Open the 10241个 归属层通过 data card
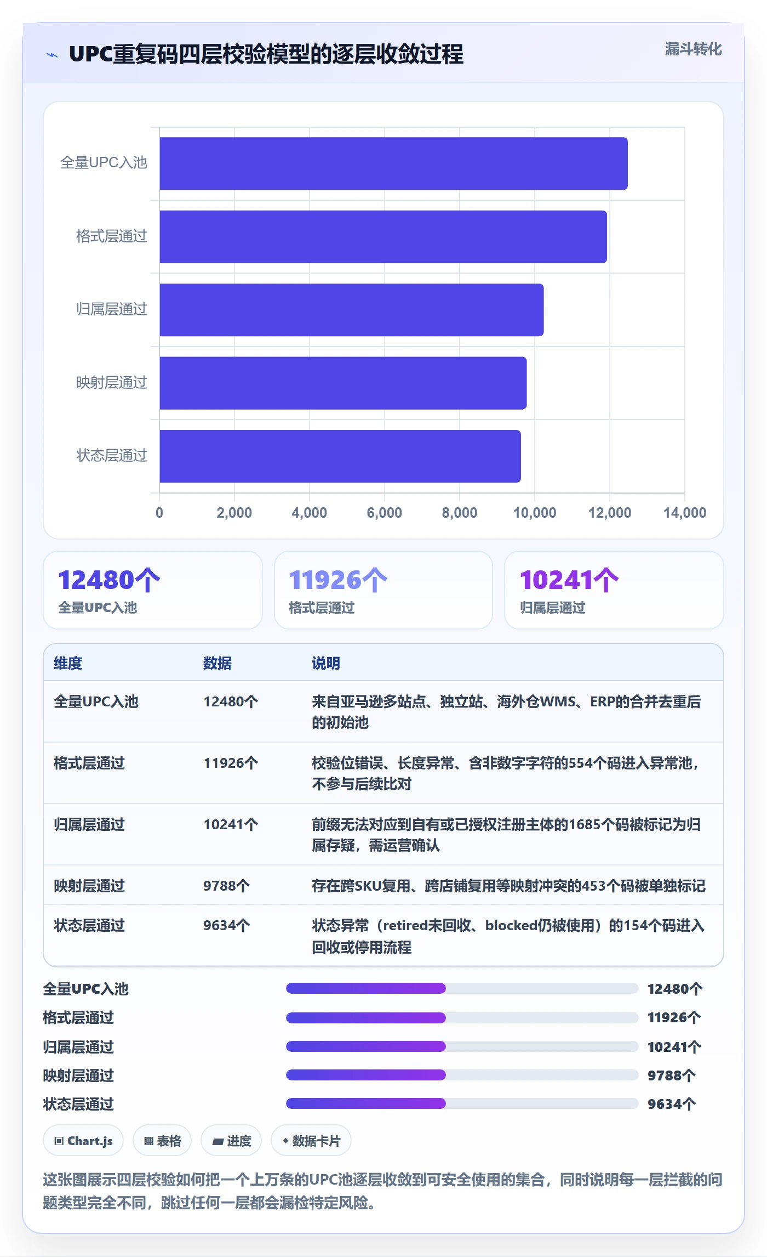767x1257 pixels. (x=614, y=590)
